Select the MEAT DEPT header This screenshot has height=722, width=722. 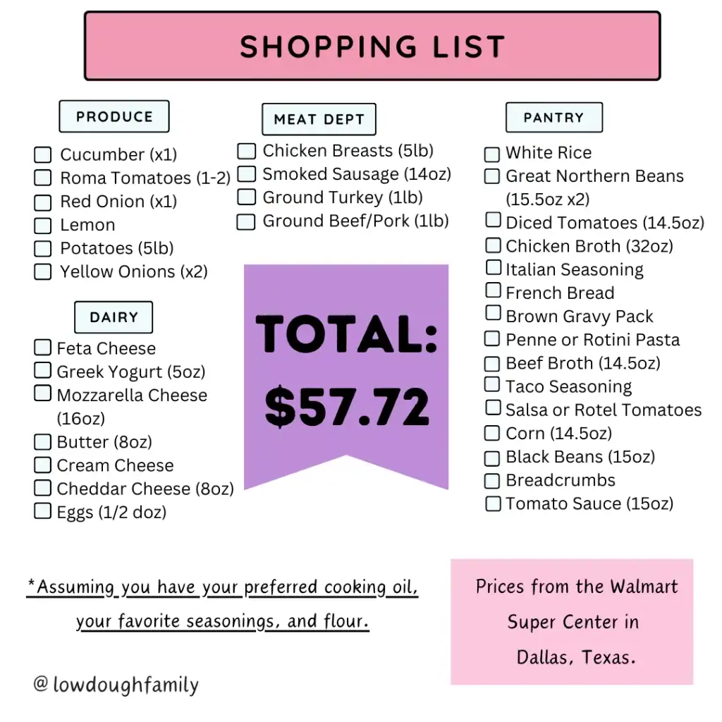319,120
